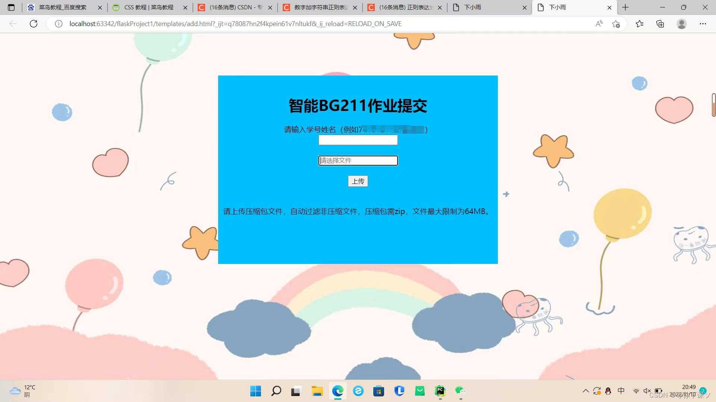This screenshot has width=716, height=402.
Task: Click the site information icon in address bar
Action: [59, 24]
